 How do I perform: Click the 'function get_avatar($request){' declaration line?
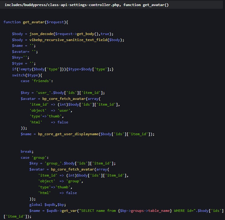pos(36,22)
